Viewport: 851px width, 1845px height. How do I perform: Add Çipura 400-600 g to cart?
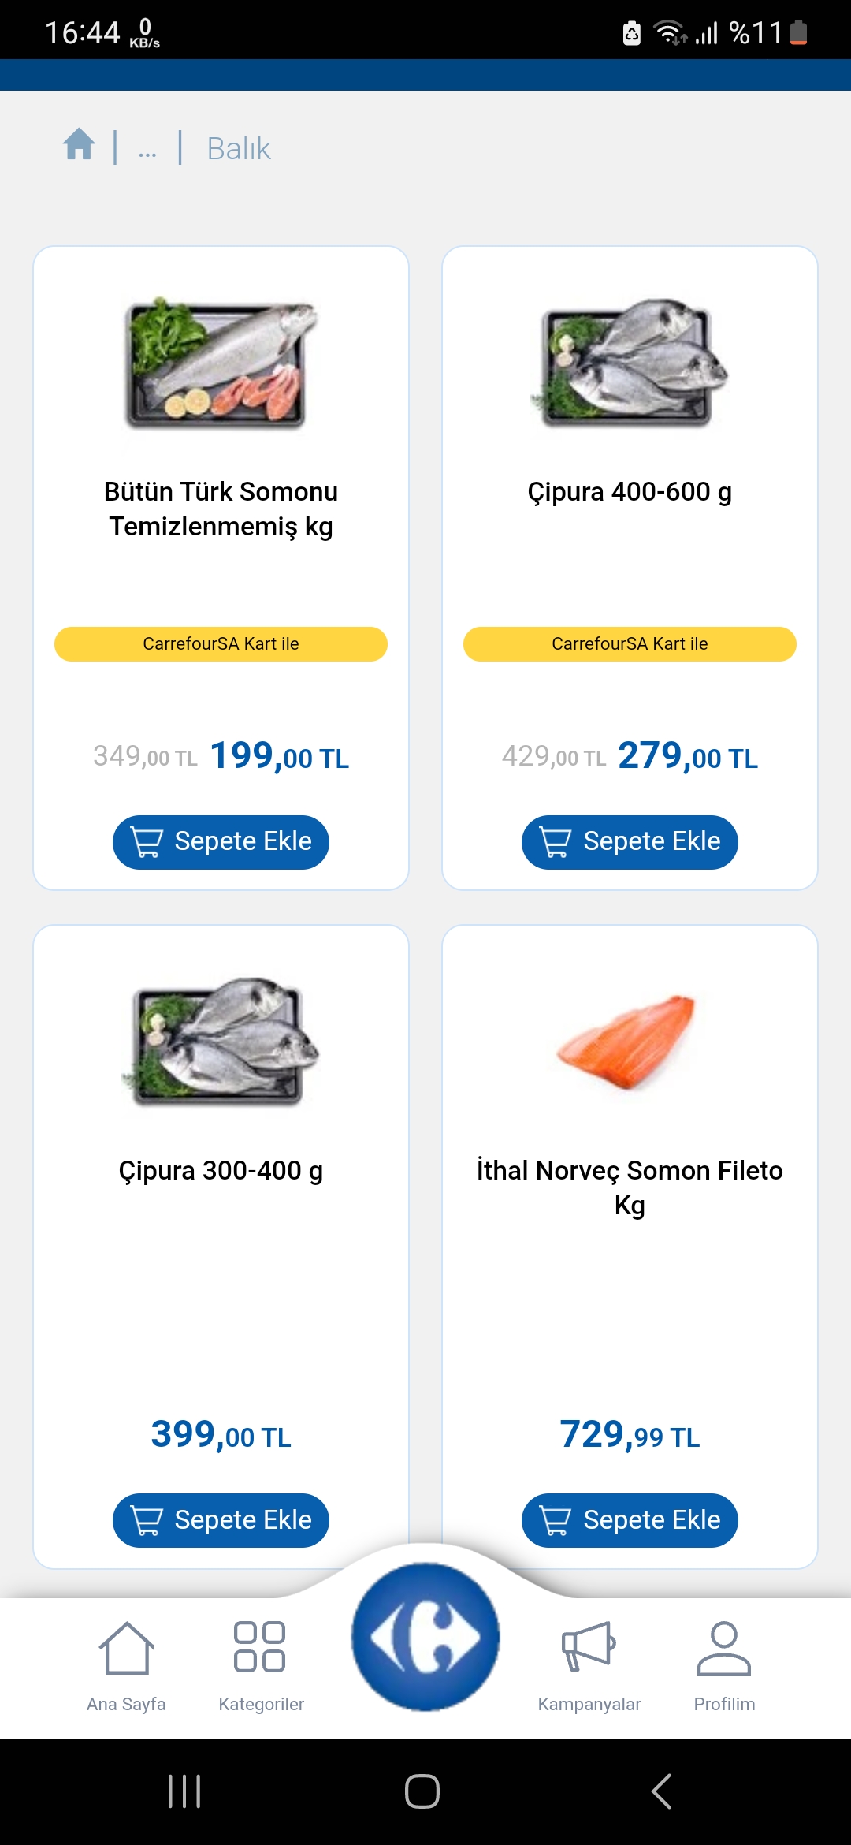click(630, 842)
